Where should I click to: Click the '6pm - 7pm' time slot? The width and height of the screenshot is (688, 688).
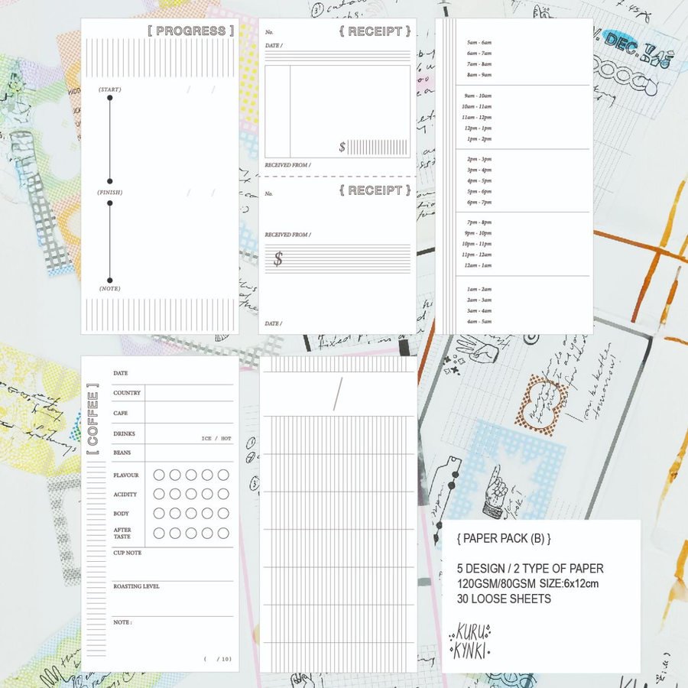tap(479, 203)
